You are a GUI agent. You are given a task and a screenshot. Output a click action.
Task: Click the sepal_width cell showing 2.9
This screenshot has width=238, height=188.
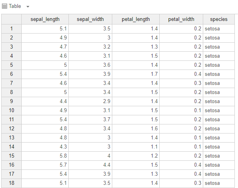point(90,101)
